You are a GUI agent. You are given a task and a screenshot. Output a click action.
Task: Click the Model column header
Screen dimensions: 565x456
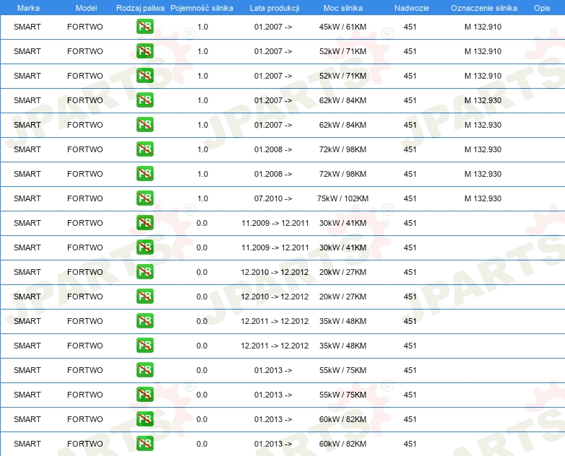86,8
